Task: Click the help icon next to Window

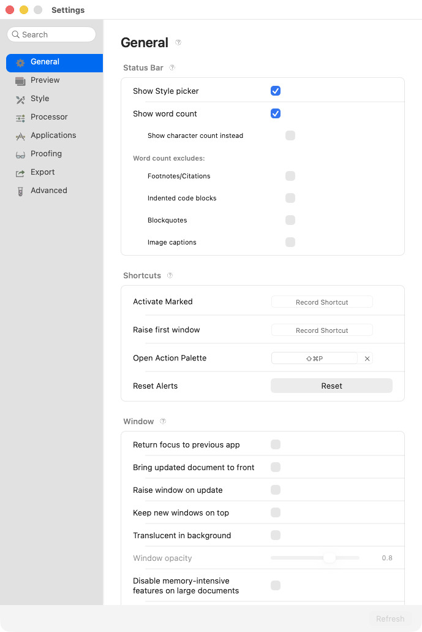Action: coord(163,421)
